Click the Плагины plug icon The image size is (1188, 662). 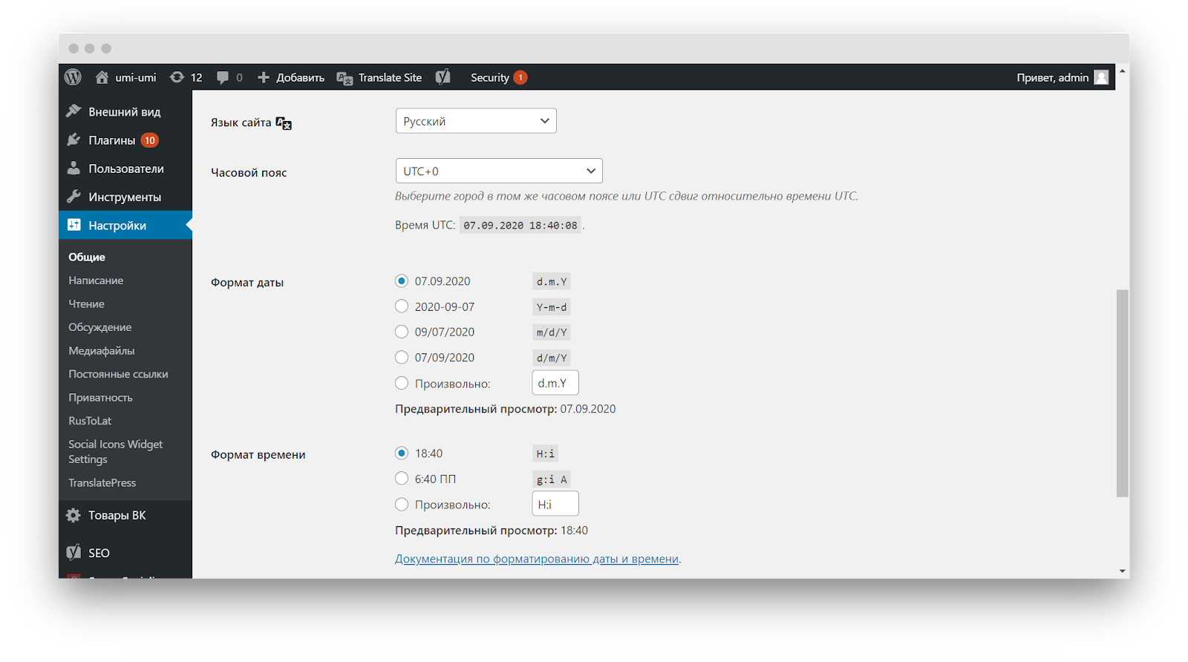point(74,140)
